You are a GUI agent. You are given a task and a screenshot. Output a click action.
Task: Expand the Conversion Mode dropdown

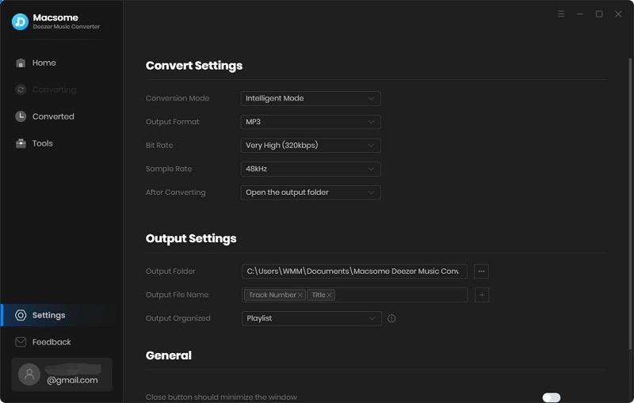pyautogui.click(x=311, y=98)
